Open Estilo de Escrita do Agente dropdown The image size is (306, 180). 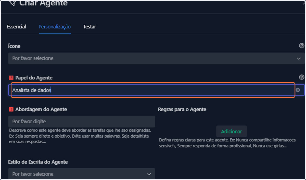tap(82, 174)
